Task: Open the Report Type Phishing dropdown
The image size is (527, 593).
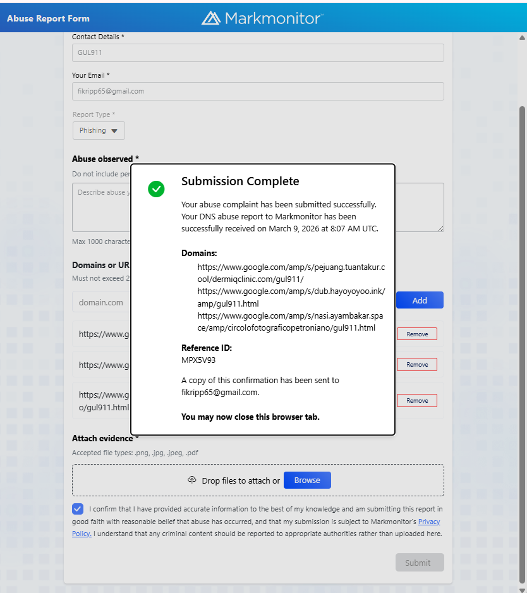Action: [x=99, y=130]
